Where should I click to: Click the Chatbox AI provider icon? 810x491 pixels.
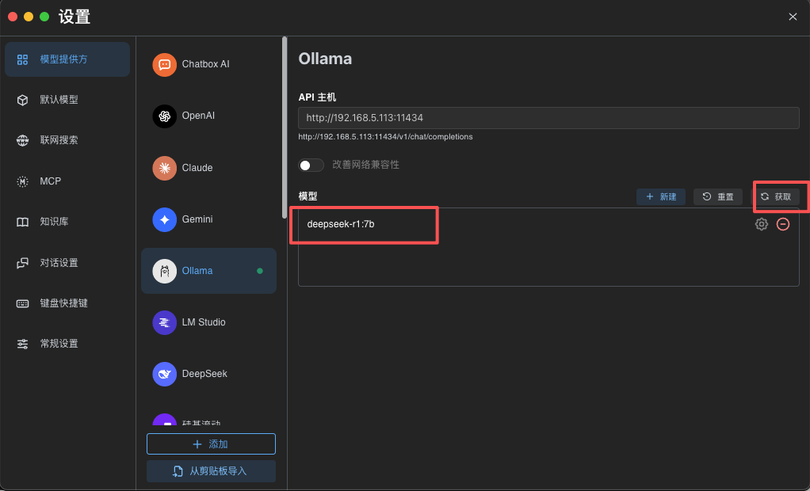tap(164, 64)
